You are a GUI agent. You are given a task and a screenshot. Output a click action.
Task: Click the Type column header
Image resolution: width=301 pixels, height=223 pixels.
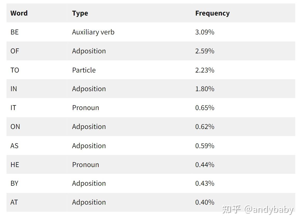(x=80, y=13)
